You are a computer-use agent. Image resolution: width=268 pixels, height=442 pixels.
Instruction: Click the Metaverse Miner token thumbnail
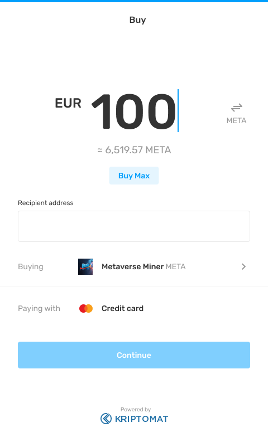click(85, 266)
